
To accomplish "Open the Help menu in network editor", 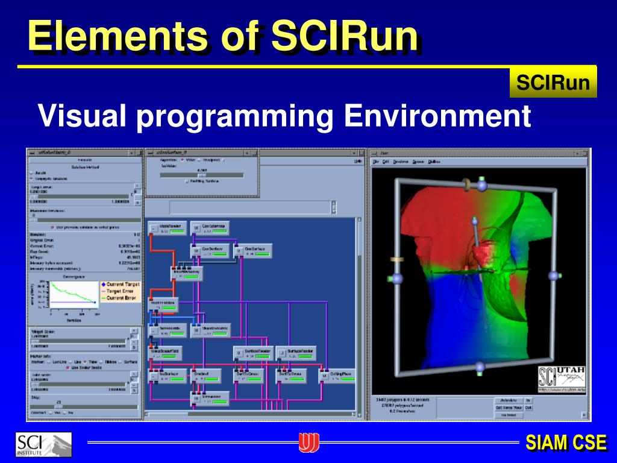I will click(358, 161).
